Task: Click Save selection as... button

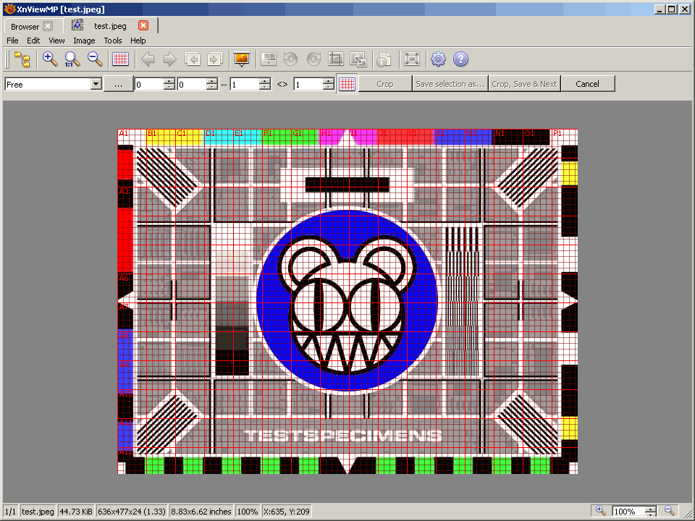Action: pyautogui.click(x=450, y=84)
